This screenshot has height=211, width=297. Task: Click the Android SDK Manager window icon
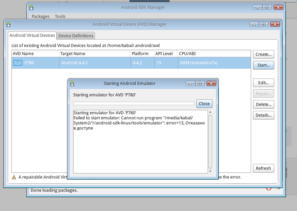[31, 7]
